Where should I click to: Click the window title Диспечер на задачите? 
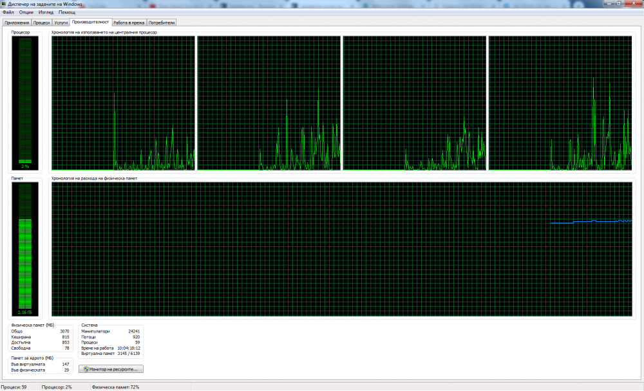tap(45, 4)
